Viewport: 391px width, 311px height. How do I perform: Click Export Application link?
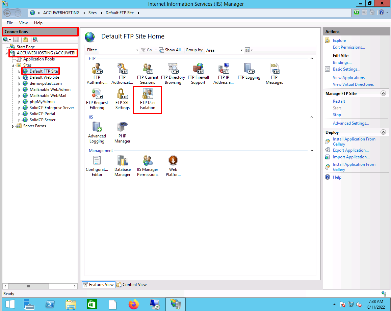(350, 150)
